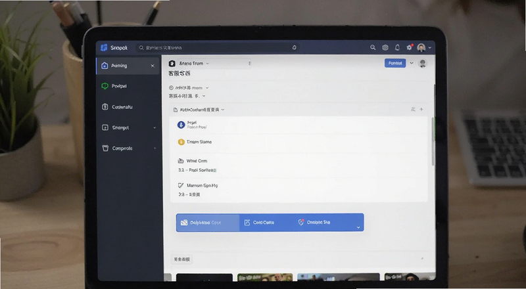Open settings gear with the red badge
The width and height of the screenshot is (526, 289).
409,47
